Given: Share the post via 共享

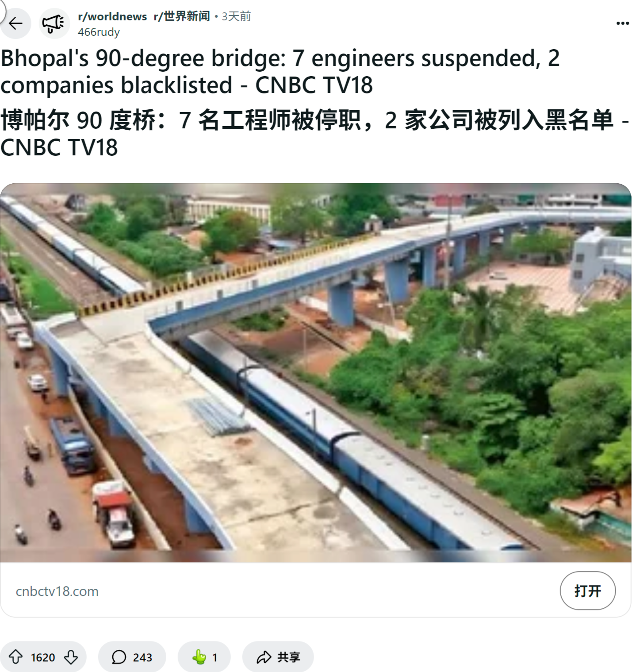Looking at the screenshot, I should coord(278,657).
